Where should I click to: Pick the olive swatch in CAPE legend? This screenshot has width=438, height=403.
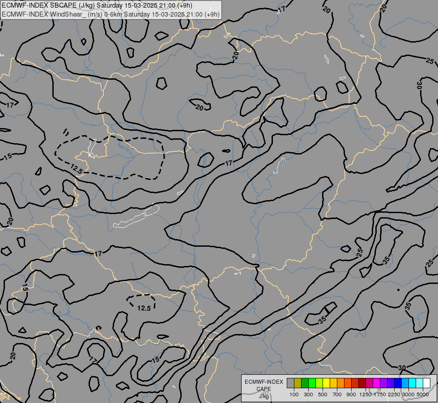tap(298, 383)
